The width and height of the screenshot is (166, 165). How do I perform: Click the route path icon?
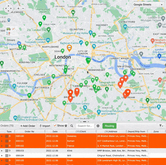(x=8, y=33)
